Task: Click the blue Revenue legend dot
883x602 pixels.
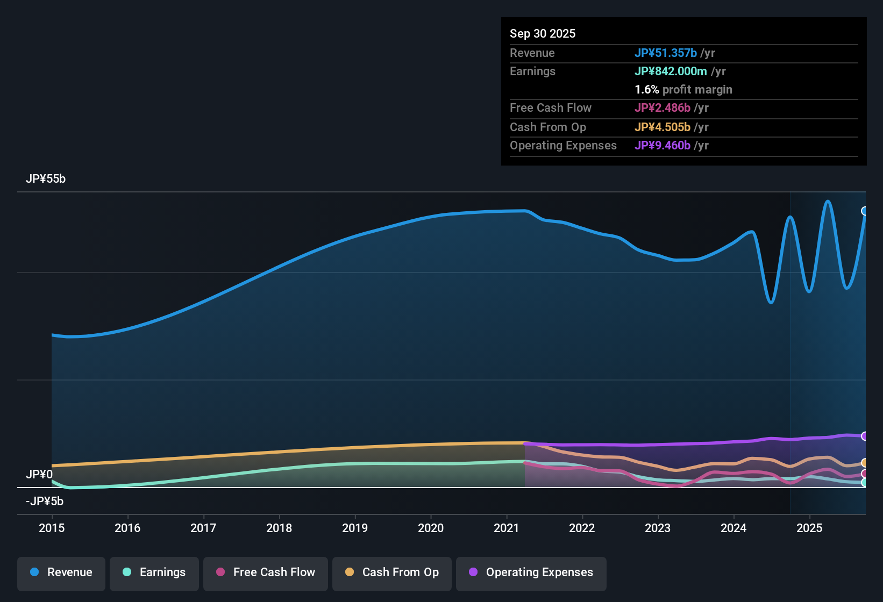Action: click(x=33, y=572)
